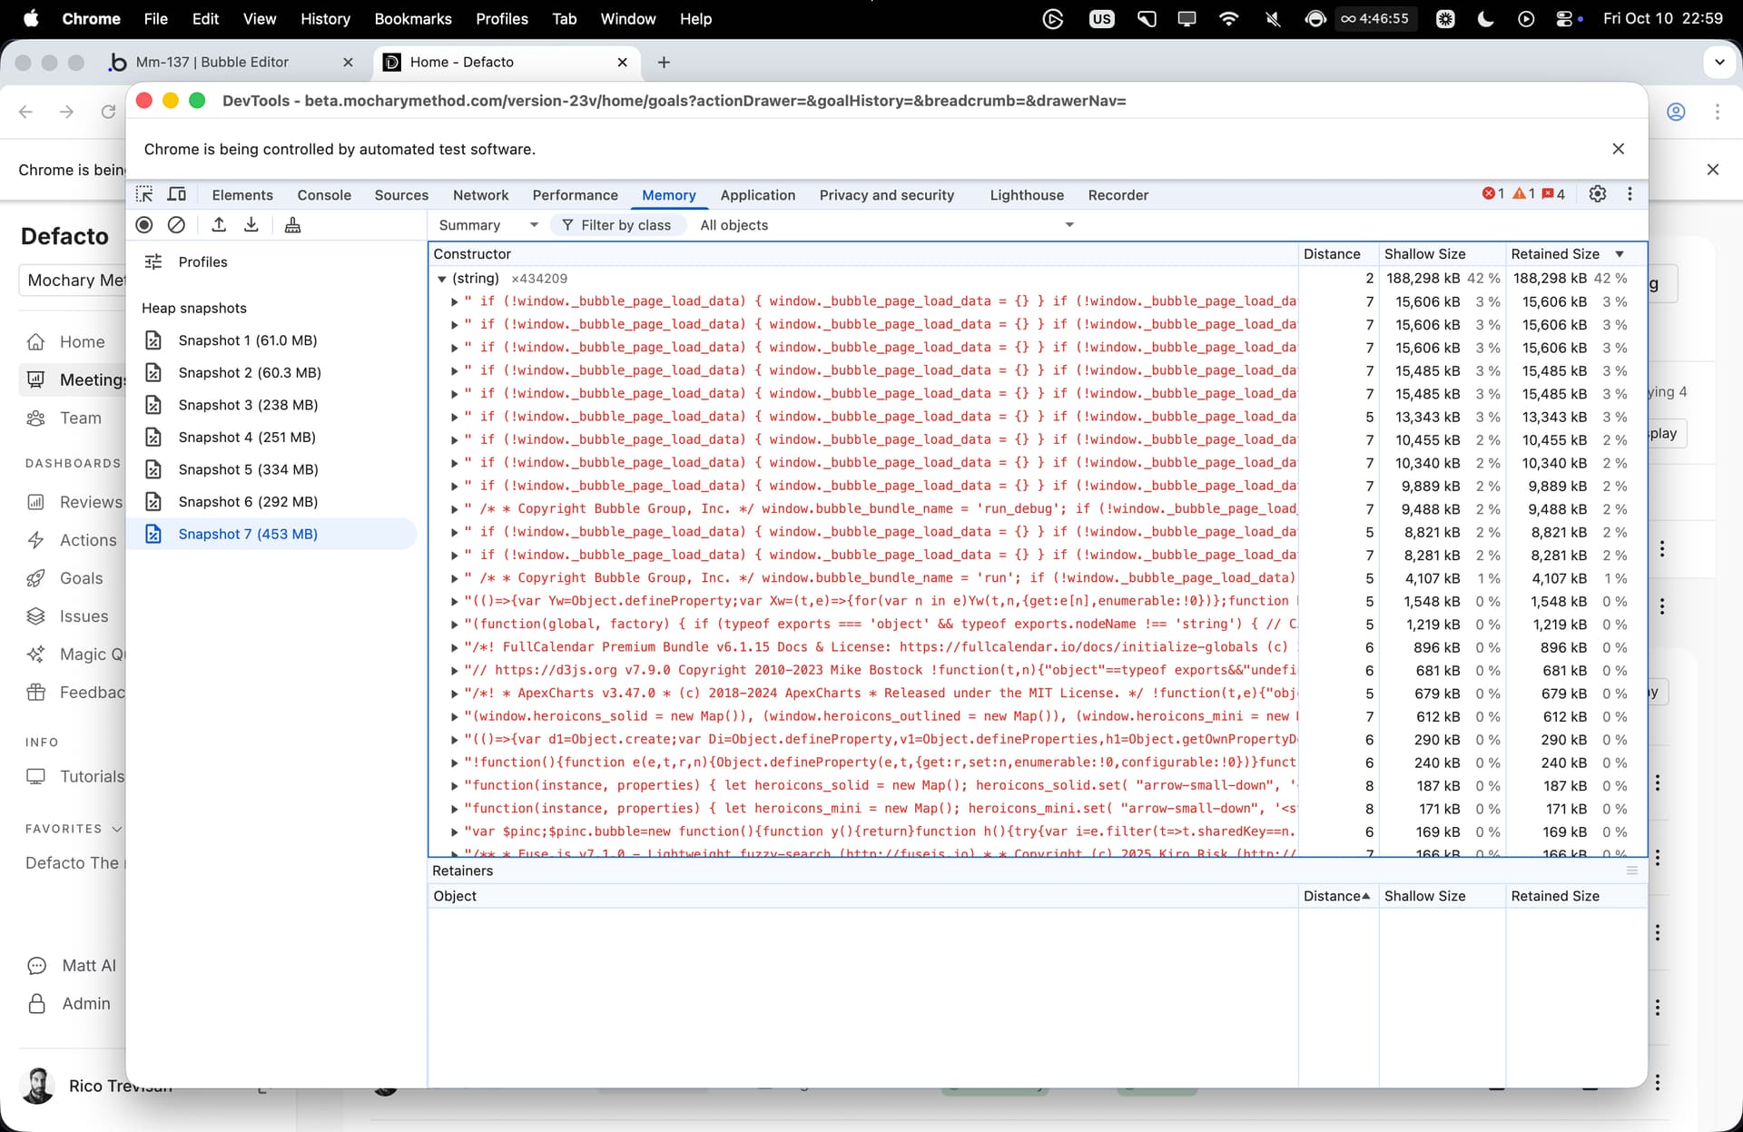Switch to the Console tab
Viewport: 1743px width, 1132px height.
(x=324, y=195)
